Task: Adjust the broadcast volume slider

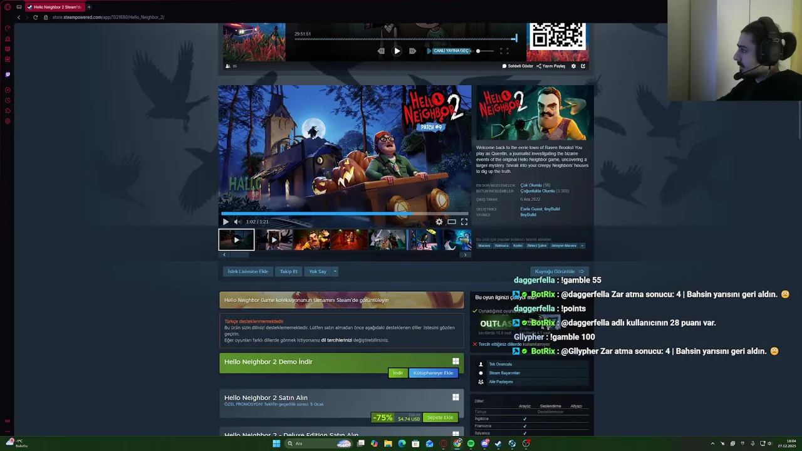Action: coord(485,51)
